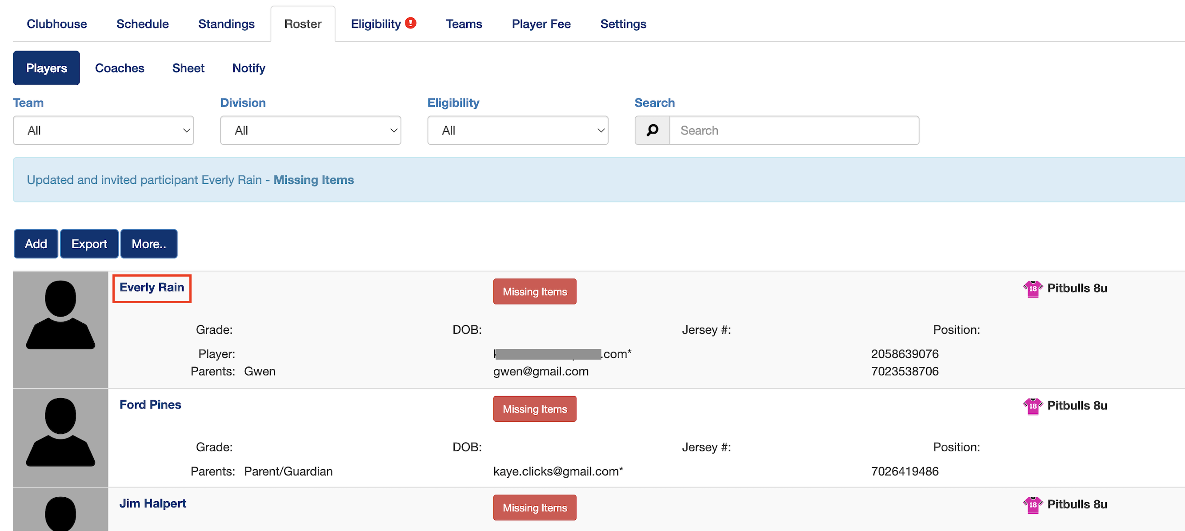Open the Player Fee tab

point(541,24)
